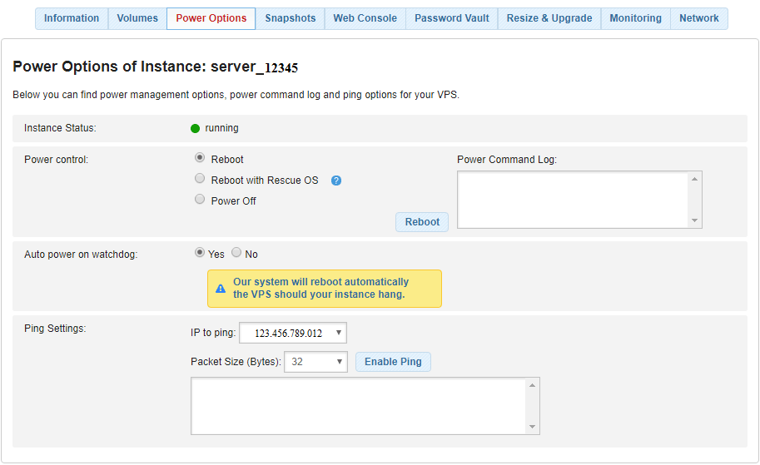Disable watchdog by selecting No
Viewport: 760px width, 465px height.
tap(236, 253)
